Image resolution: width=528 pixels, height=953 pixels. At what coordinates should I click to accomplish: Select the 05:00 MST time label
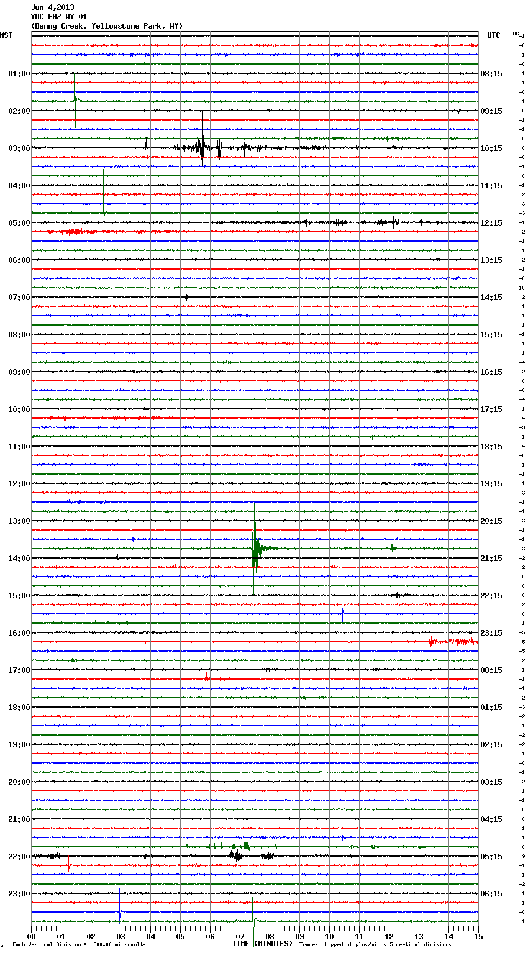point(19,223)
